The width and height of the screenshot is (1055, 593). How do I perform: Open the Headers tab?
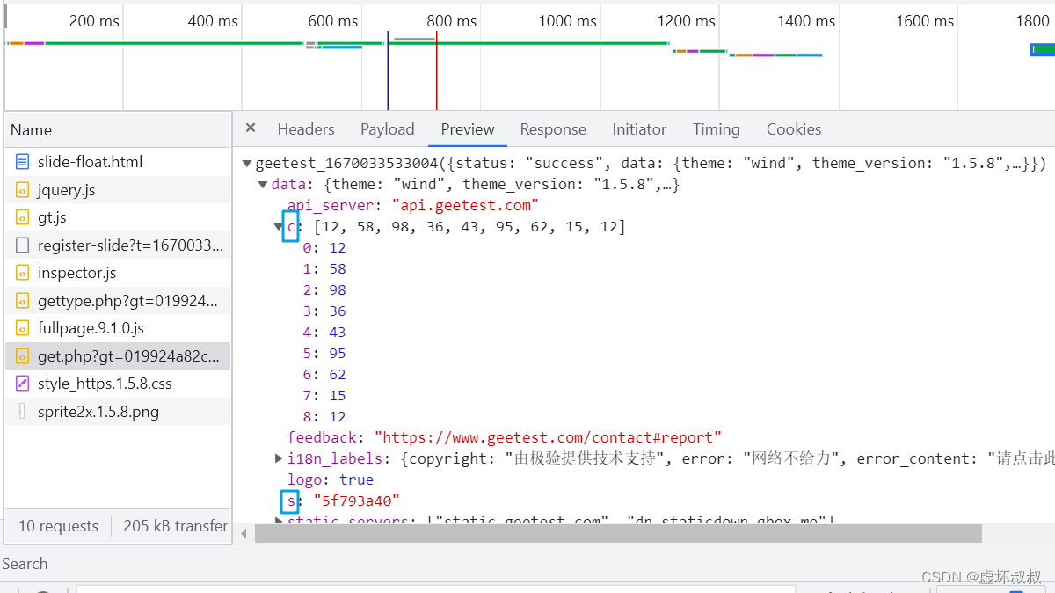306,129
